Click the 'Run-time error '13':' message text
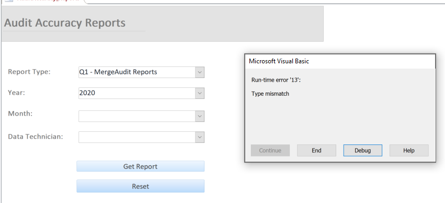Screen dimensions: 445x203 pos(276,80)
